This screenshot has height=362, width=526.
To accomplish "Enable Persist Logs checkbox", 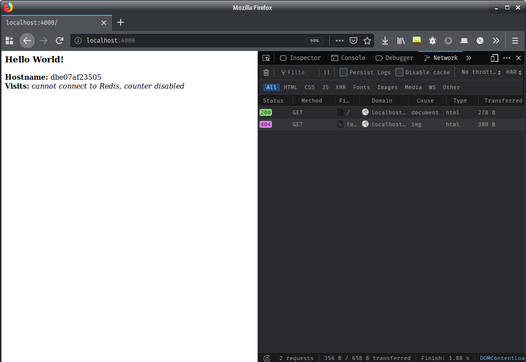I will [x=343, y=72].
